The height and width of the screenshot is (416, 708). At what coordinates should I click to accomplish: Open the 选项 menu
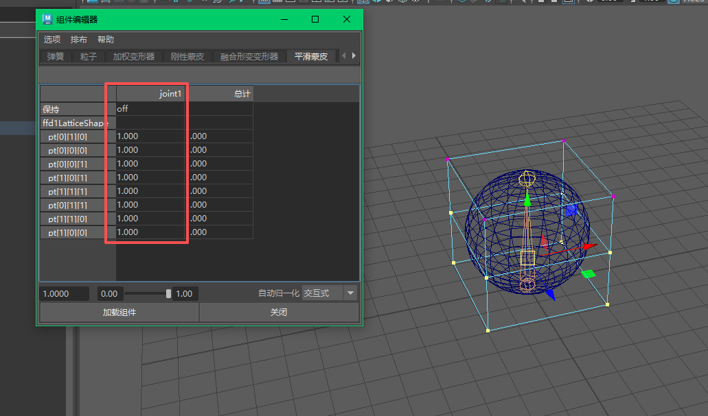(52, 40)
